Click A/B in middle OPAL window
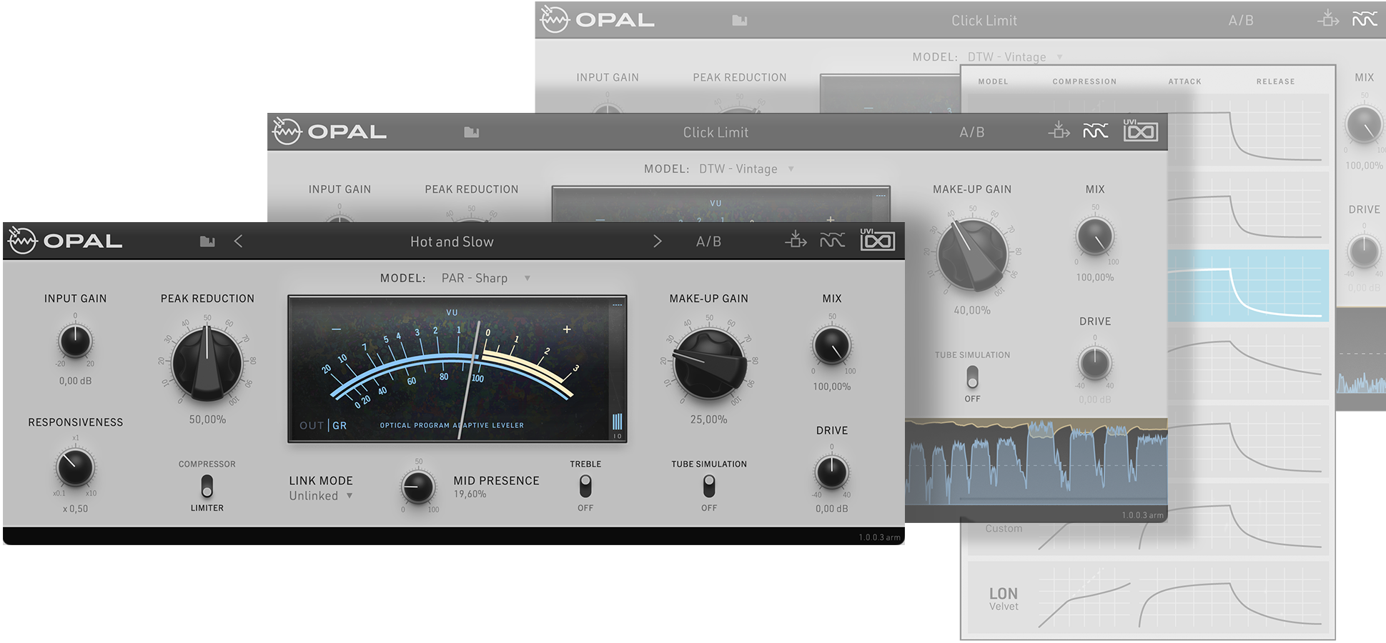The width and height of the screenshot is (1386, 643). (972, 132)
